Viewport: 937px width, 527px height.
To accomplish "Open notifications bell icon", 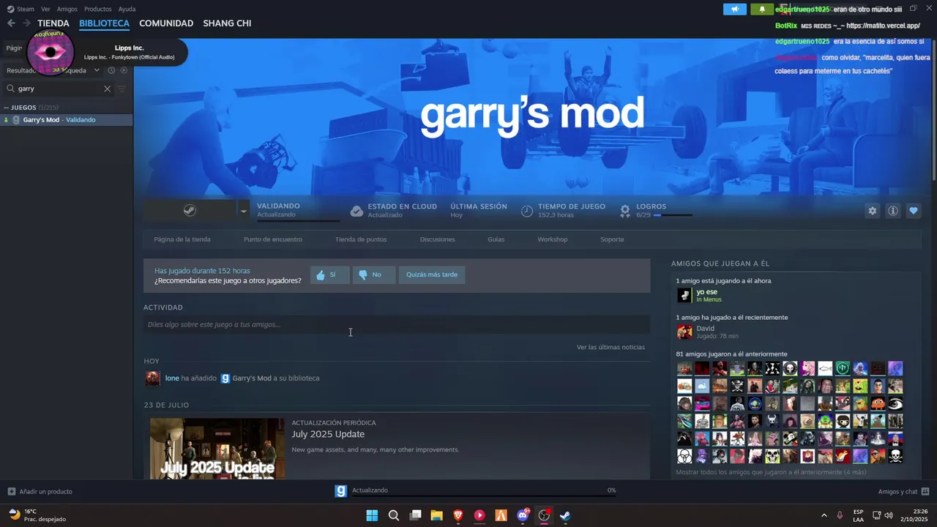I will (762, 9).
